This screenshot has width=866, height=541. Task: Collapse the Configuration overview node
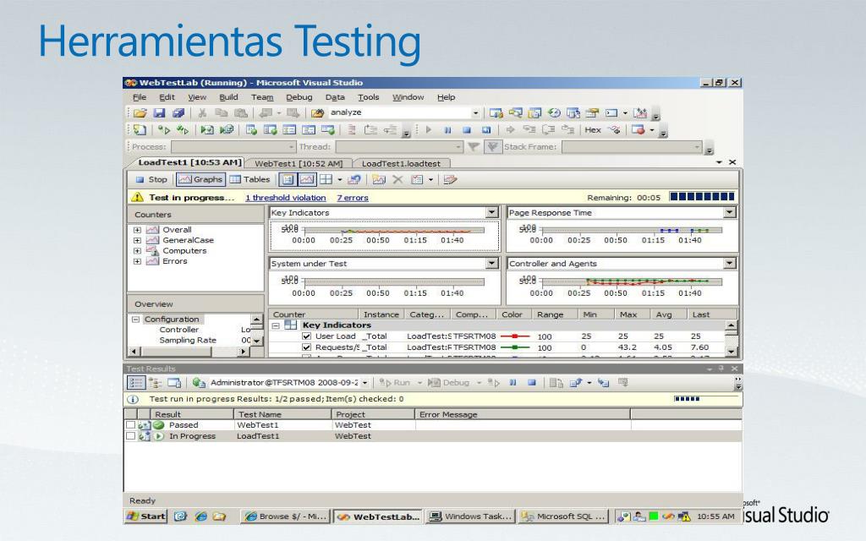point(136,319)
